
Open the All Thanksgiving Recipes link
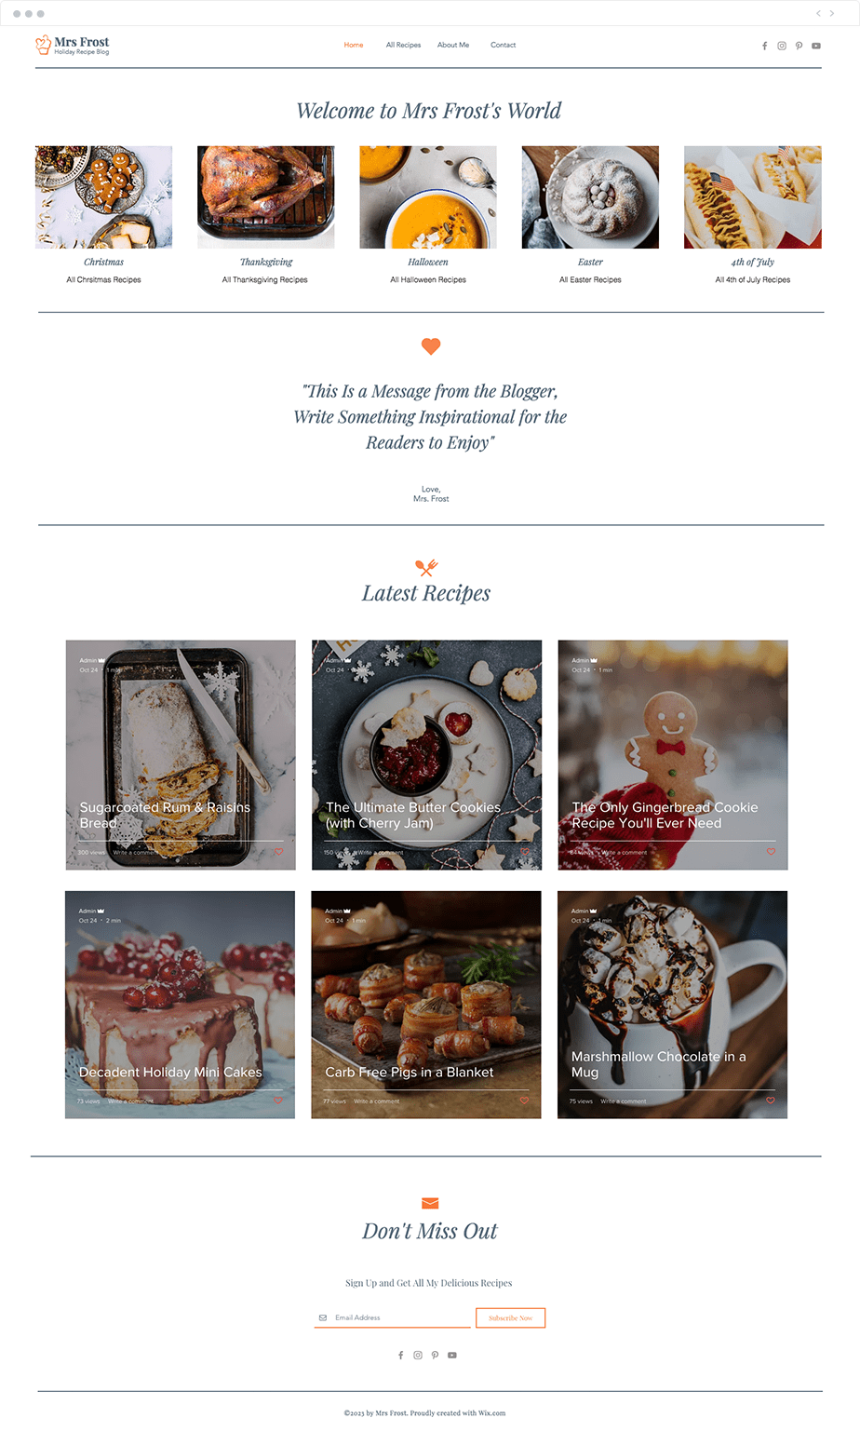point(265,279)
